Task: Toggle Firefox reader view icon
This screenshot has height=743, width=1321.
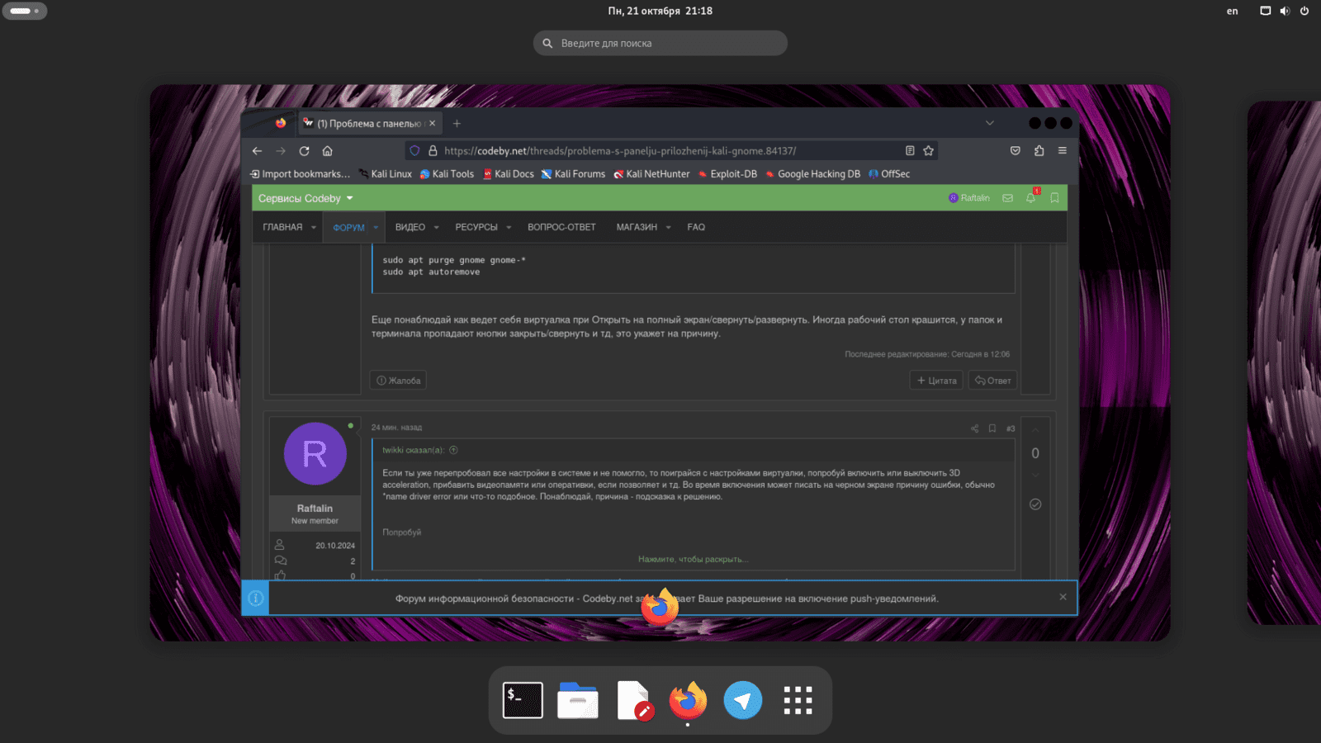Action: point(910,151)
